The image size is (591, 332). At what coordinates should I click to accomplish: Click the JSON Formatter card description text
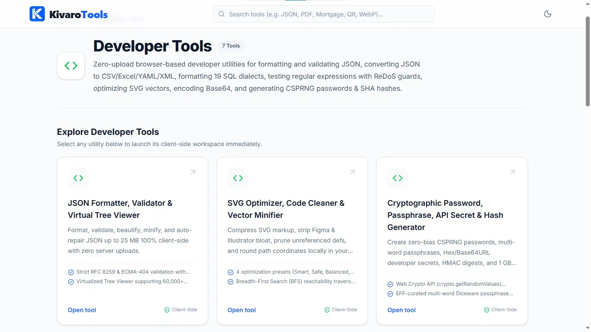click(130, 240)
